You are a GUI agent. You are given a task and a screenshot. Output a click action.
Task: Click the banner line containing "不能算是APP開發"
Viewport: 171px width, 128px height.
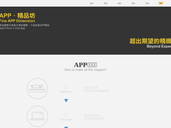[x=24, y=25]
